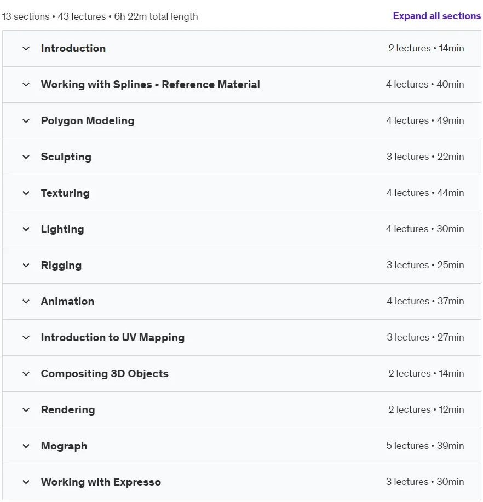Expand the Sculpting section chevron
This screenshot has height=502, width=483.
click(x=26, y=157)
